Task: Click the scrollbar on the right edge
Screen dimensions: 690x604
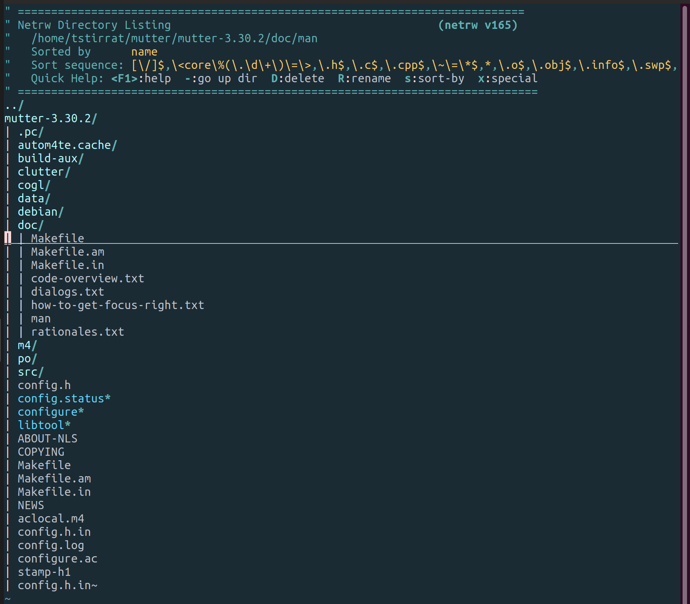Action: 684,302
